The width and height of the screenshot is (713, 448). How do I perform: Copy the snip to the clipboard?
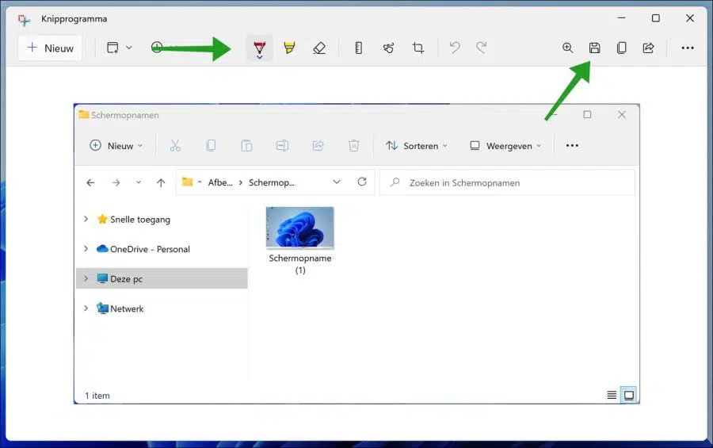point(622,48)
